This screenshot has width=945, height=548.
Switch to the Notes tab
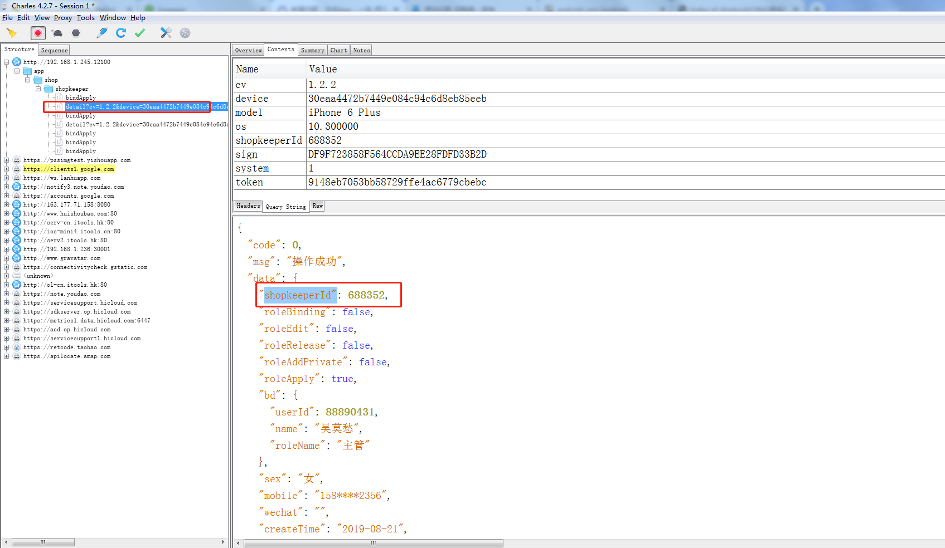point(361,50)
